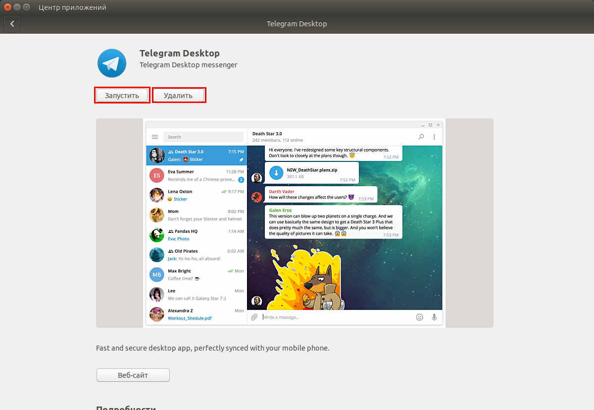The image size is (594, 410).
Task: Click the "Telegram Desktop" header bar title
Action: pos(297,24)
